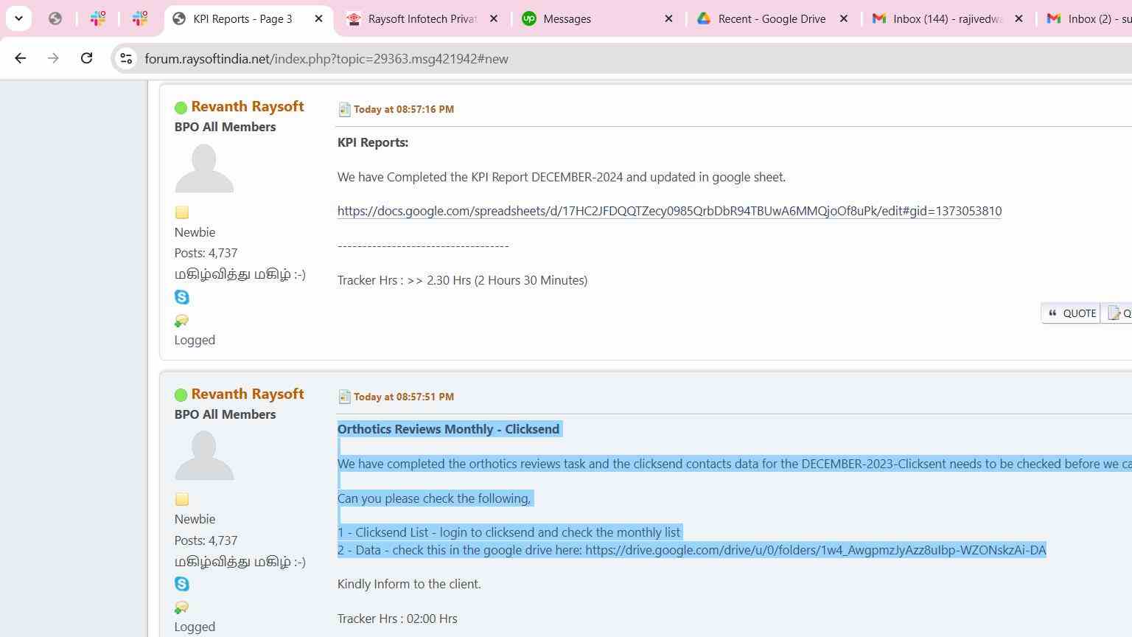Focus the address bar URL

click(x=326, y=59)
